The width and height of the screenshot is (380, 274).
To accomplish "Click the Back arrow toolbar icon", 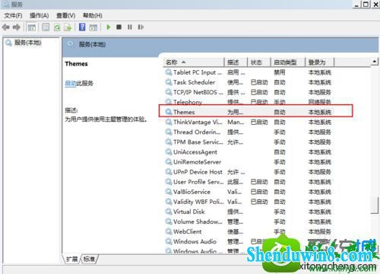I will [6, 27].
